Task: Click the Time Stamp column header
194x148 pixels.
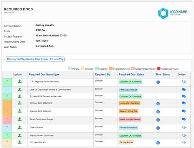Action: (x=163, y=75)
